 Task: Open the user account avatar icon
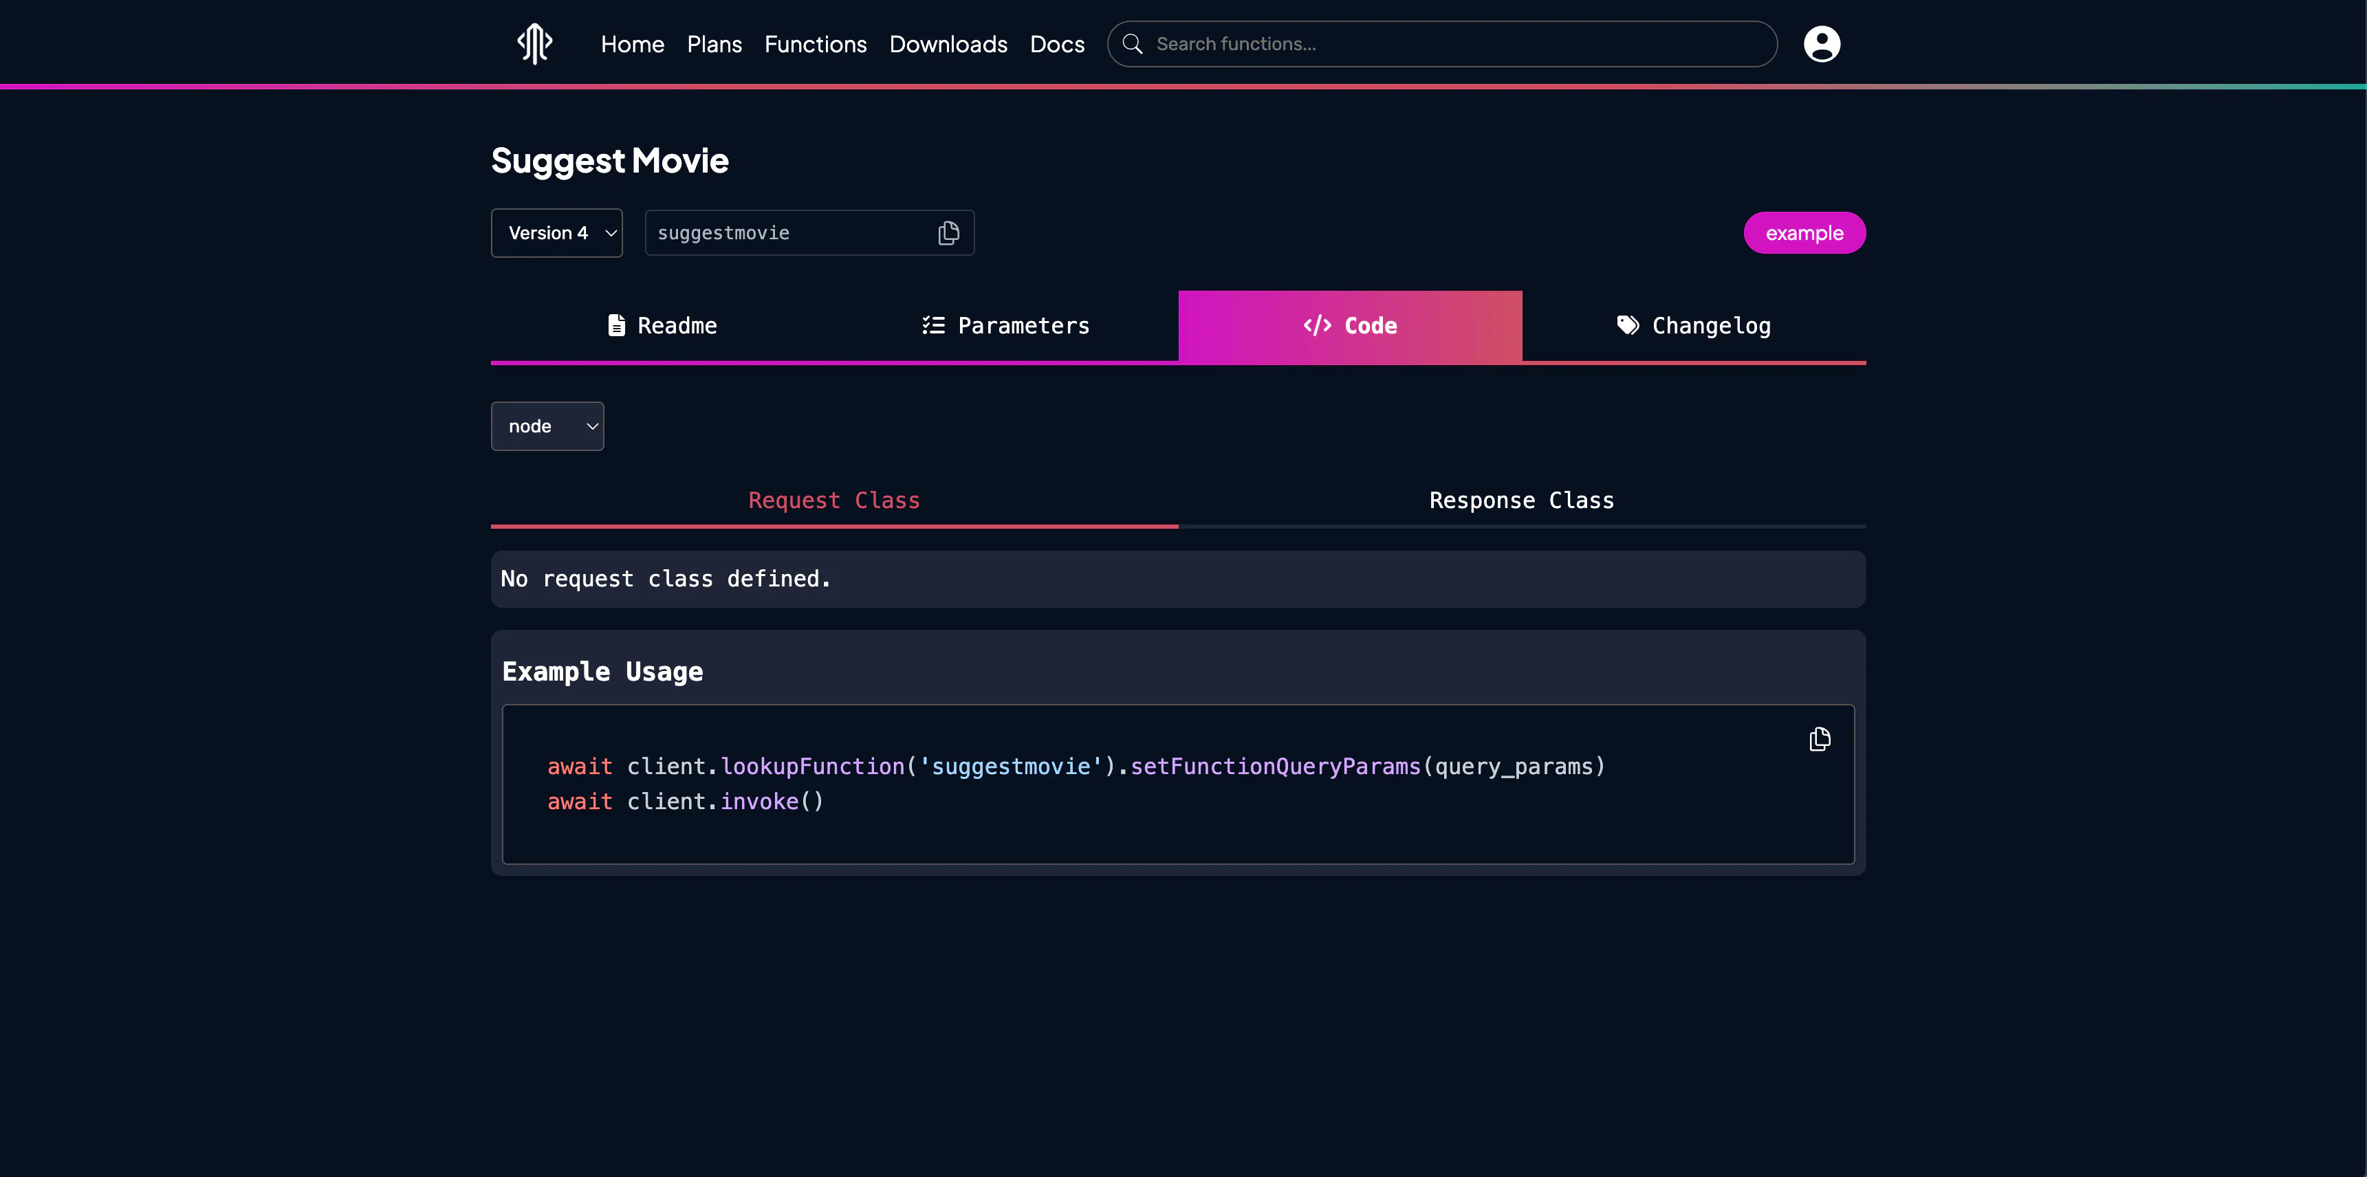click(x=1821, y=44)
